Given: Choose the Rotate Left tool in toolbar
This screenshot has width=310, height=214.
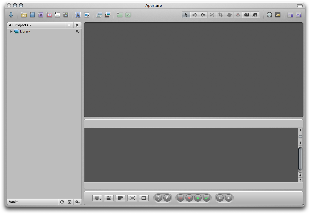Looking at the screenshot, I should coord(194,15).
